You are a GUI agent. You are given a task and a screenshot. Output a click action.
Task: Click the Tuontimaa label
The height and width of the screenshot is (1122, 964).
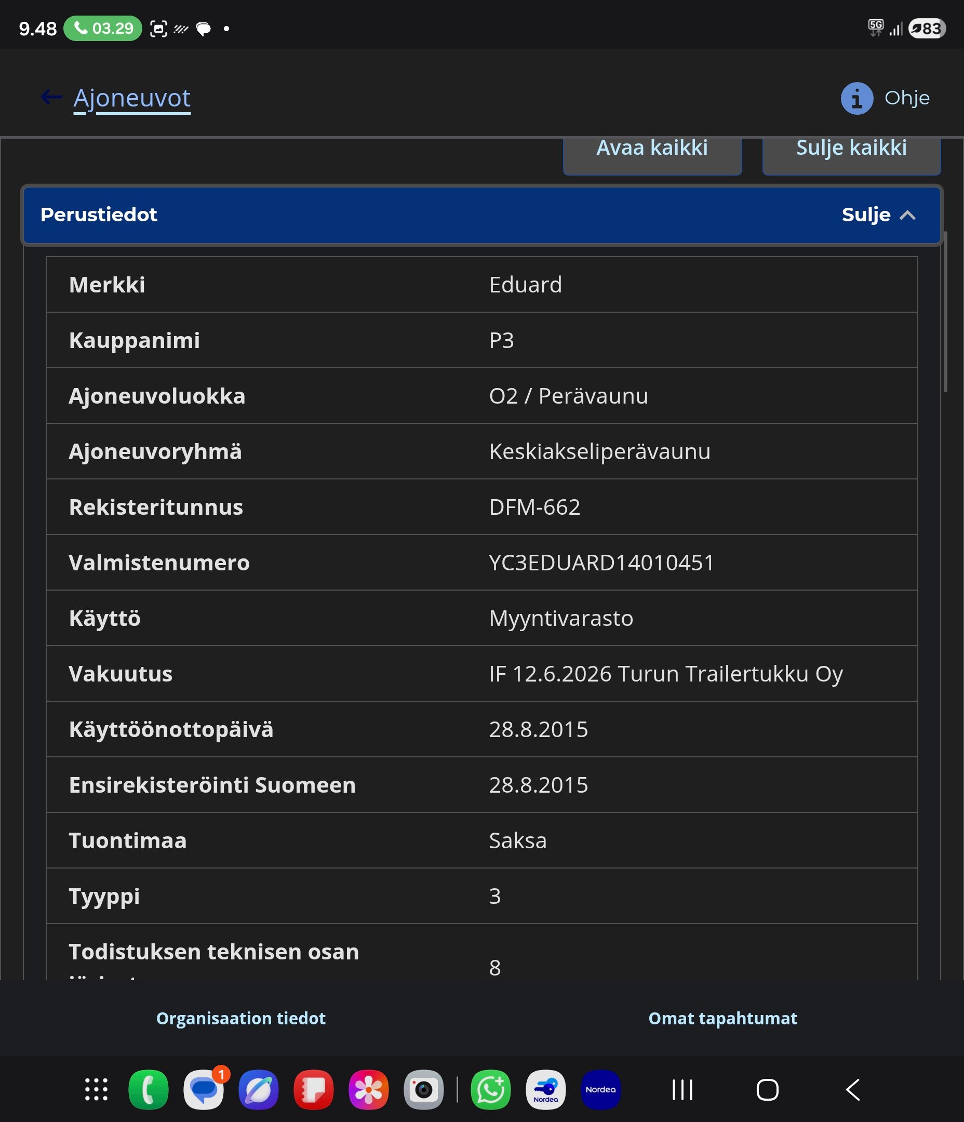point(128,841)
